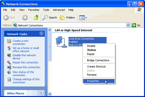Click the green Go arrow button
The height and width of the screenshot is (97, 145).
(134, 25)
